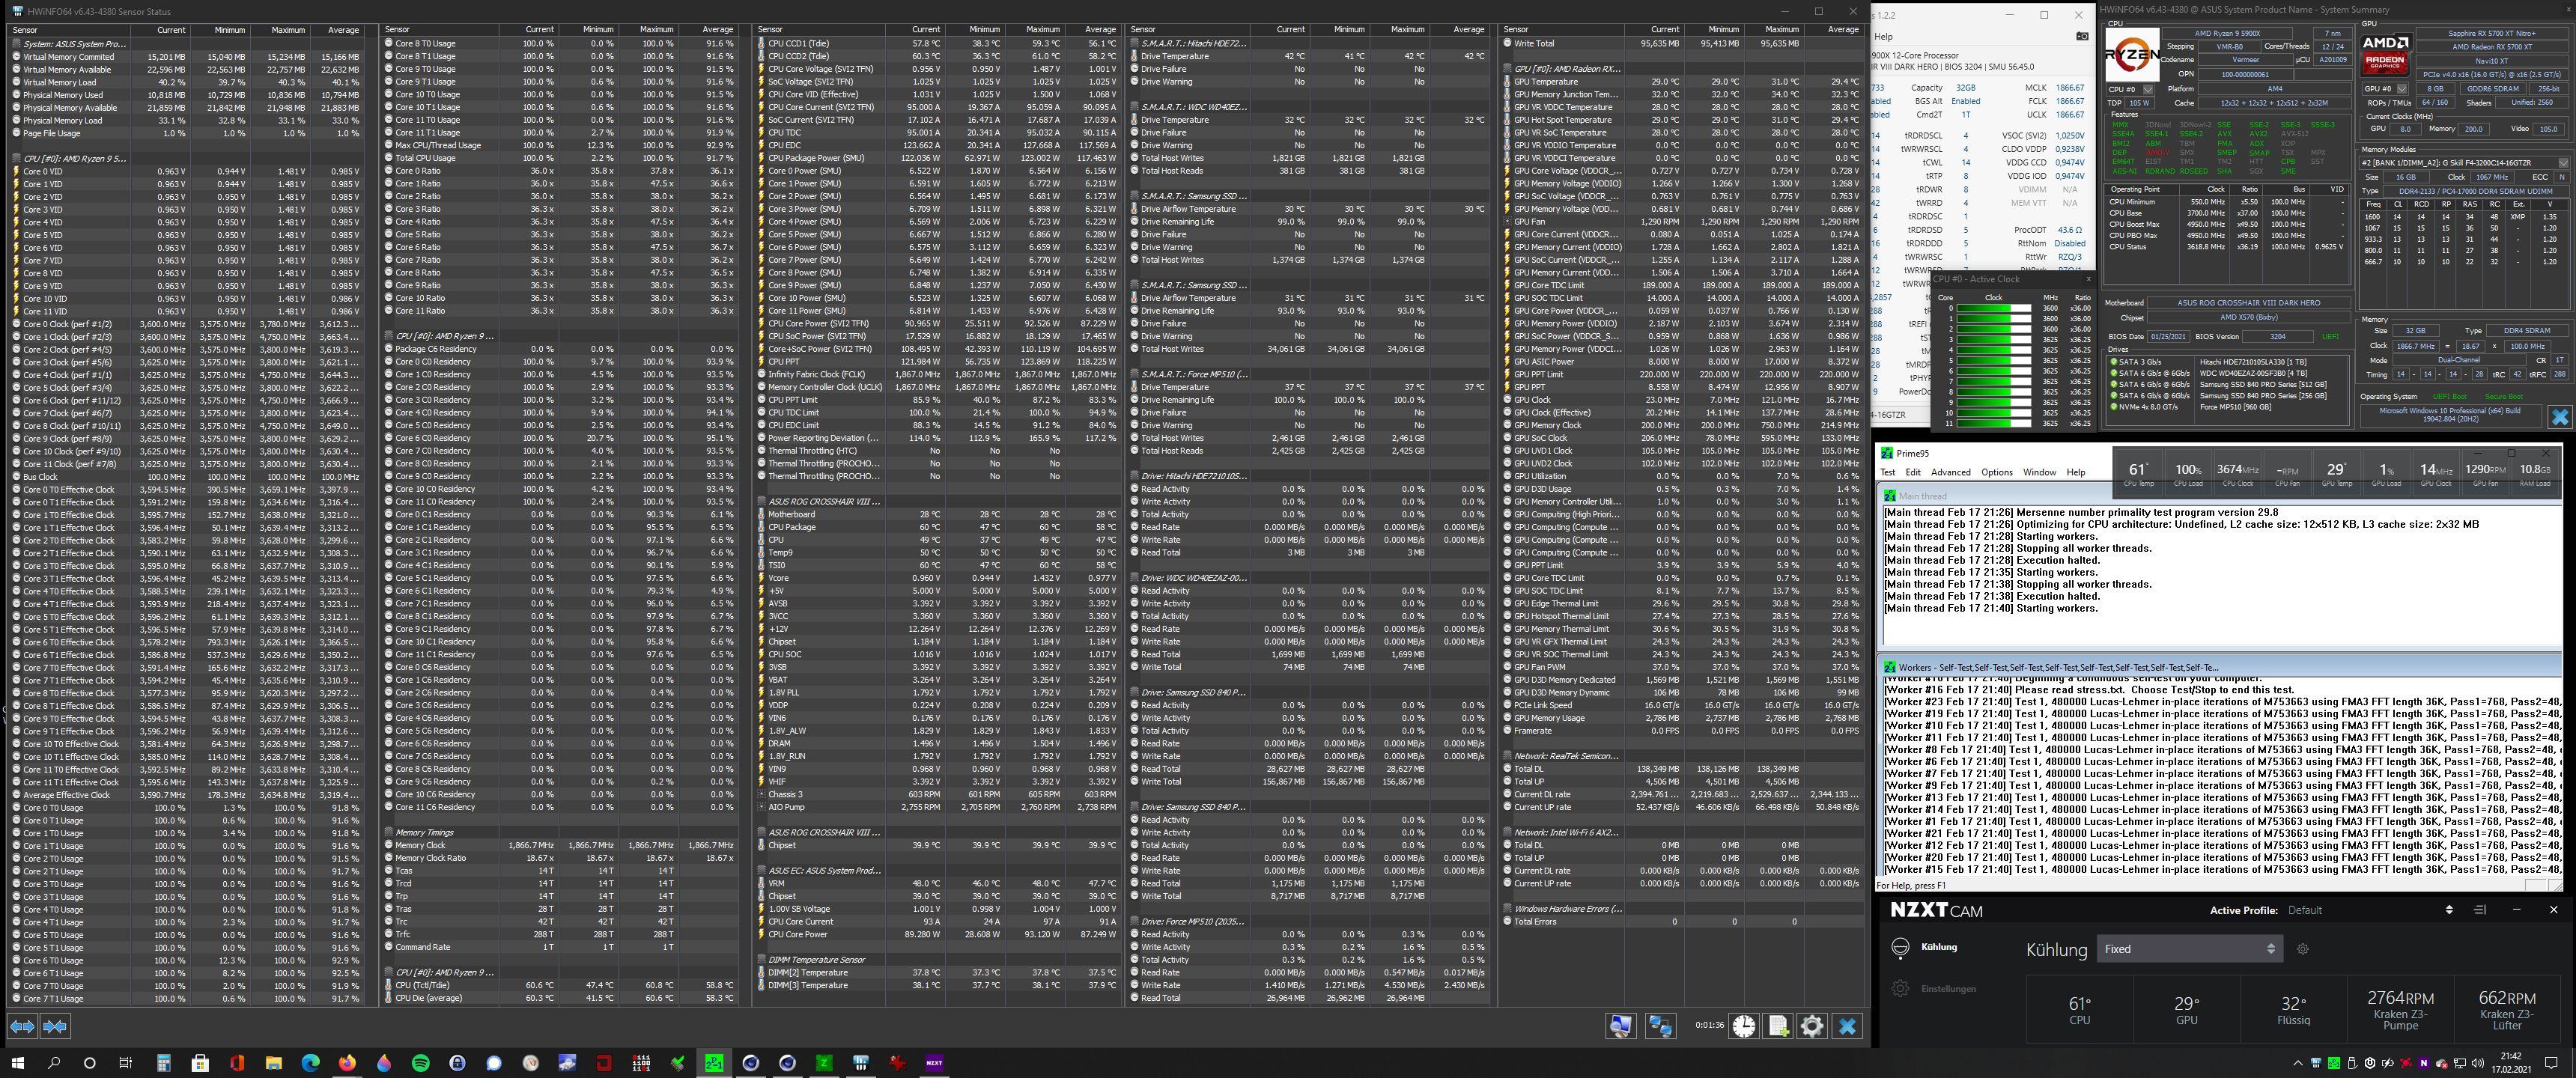The width and height of the screenshot is (2576, 1078).
Task: Open Spotify from the taskbar
Action: pyautogui.click(x=420, y=1063)
